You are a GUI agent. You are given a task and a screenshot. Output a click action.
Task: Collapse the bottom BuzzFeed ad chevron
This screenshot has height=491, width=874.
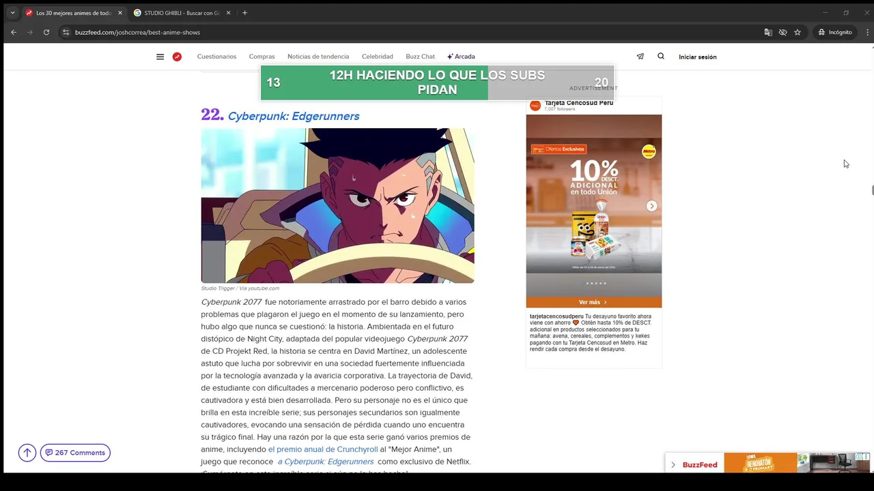pos(673,464)
